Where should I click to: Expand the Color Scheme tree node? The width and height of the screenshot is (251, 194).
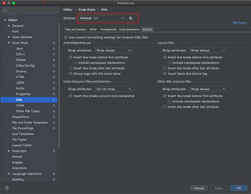coord(9,37)
